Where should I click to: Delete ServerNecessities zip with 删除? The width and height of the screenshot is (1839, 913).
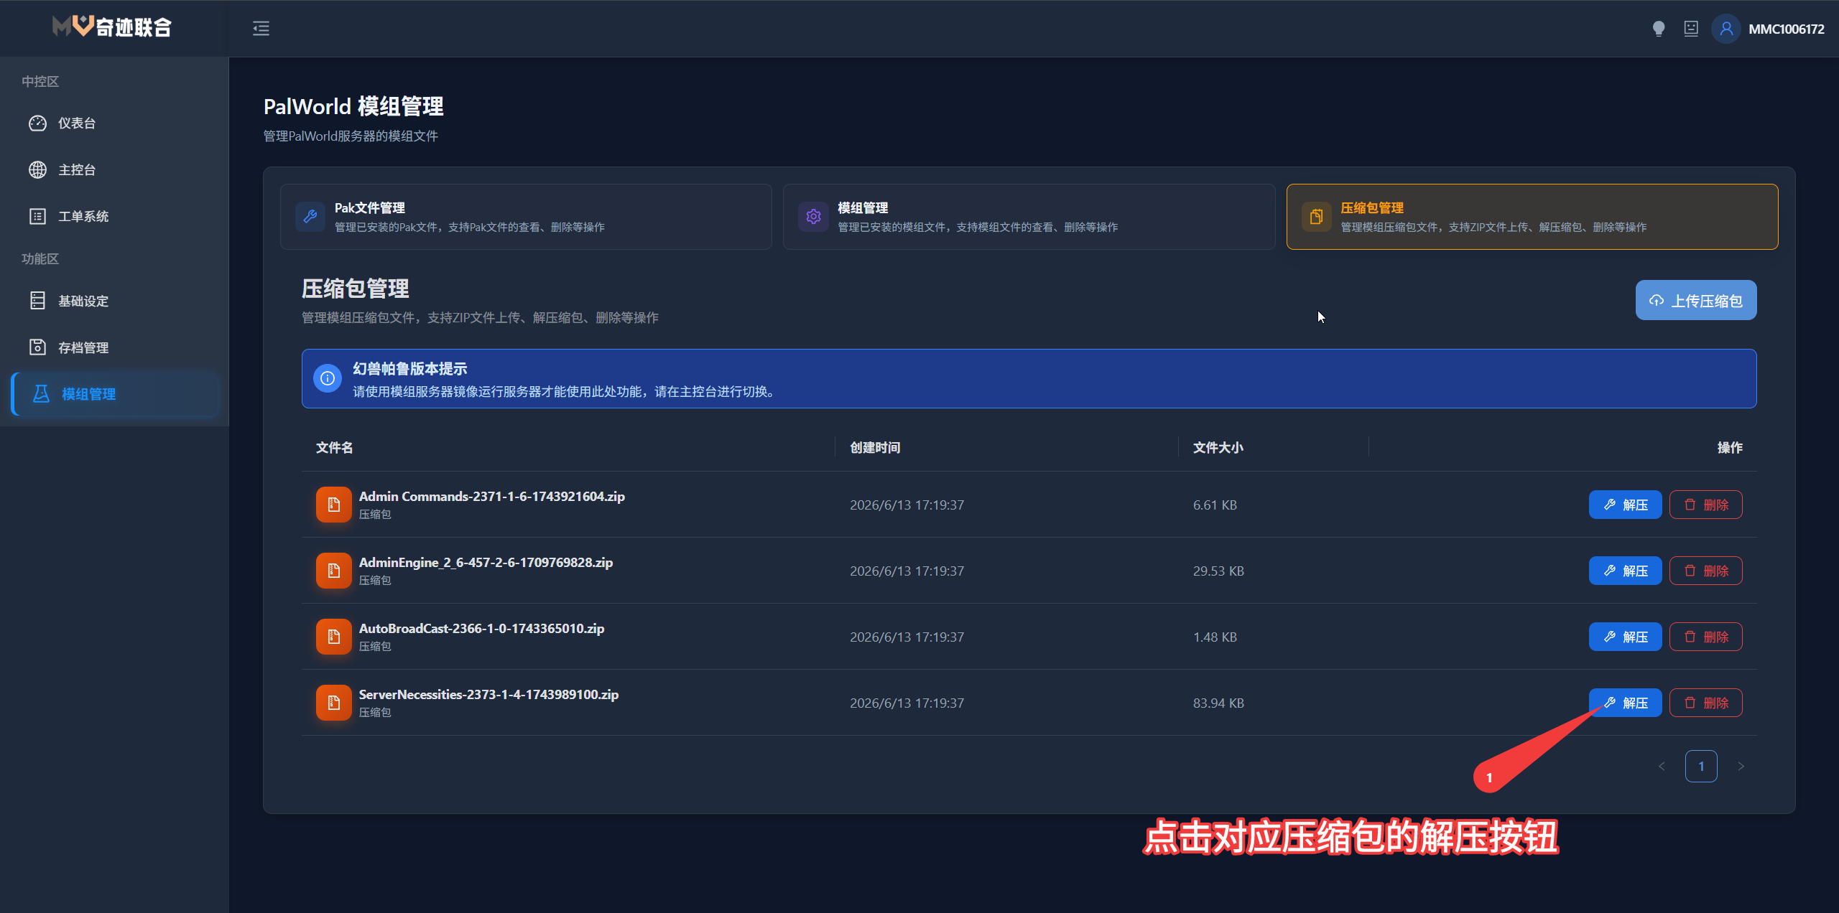pos(1705,703)
